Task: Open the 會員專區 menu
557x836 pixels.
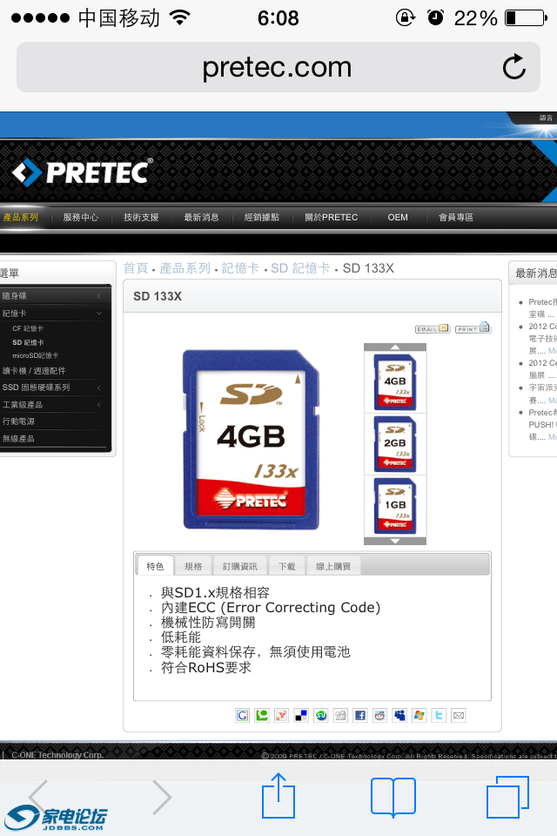Action: tap(456, 218)
